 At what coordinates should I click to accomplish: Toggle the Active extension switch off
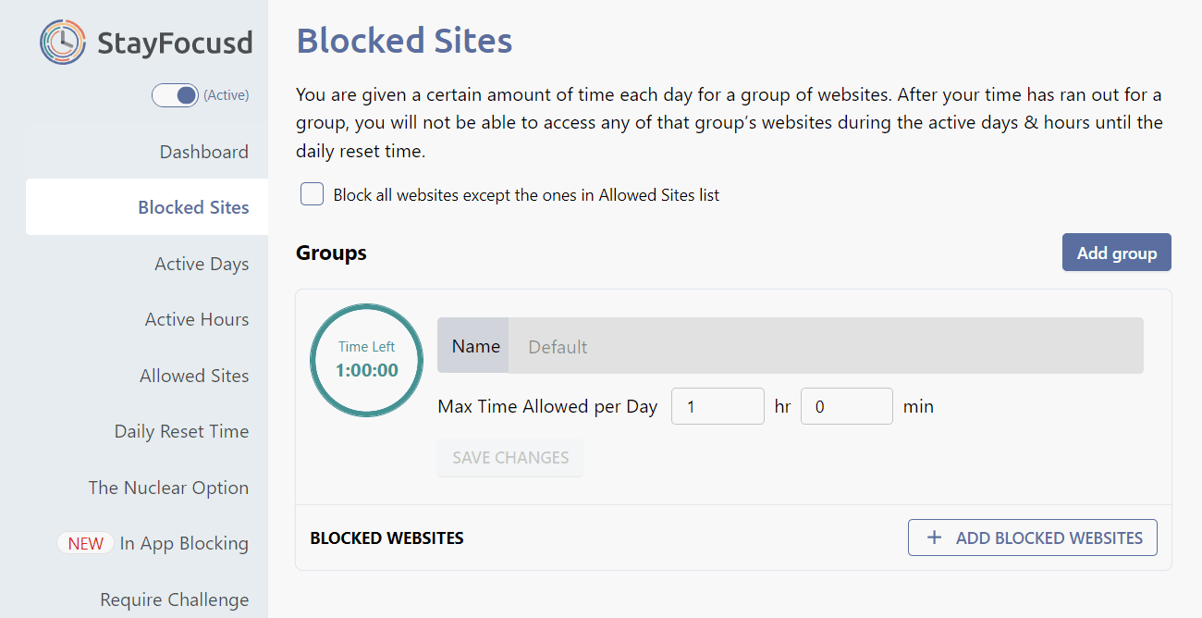176,95
